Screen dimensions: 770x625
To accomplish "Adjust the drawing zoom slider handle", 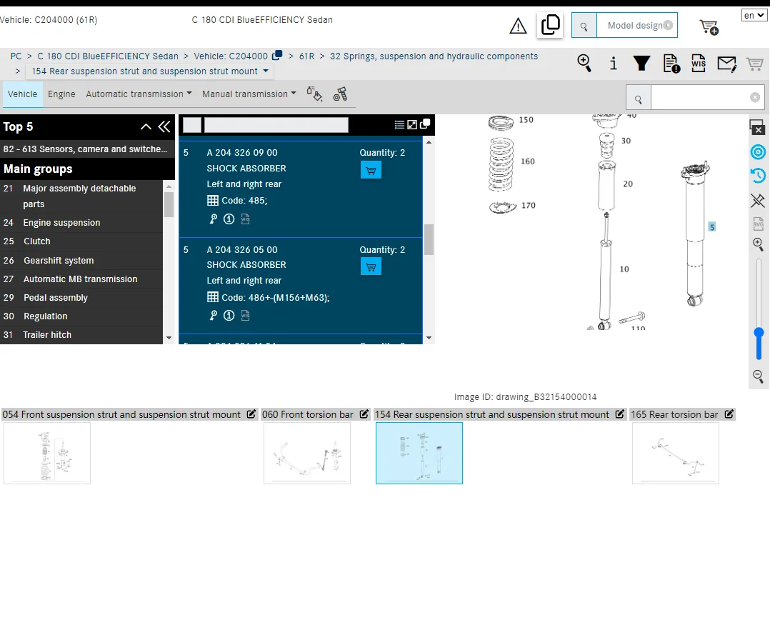I will 759,334.
